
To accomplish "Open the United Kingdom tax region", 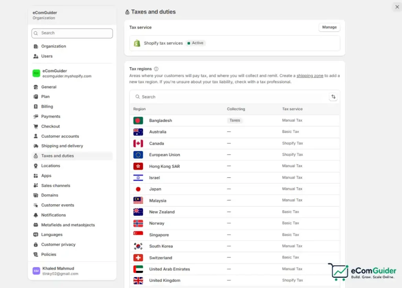I will click(x=235, y=281).
